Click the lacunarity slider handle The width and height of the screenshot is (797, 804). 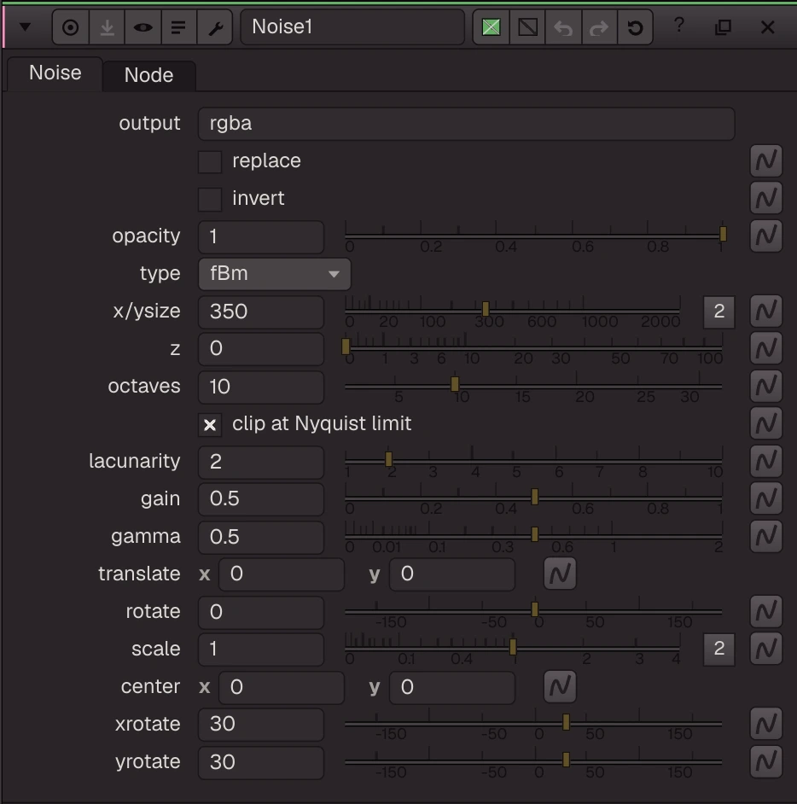coord(388,459)
